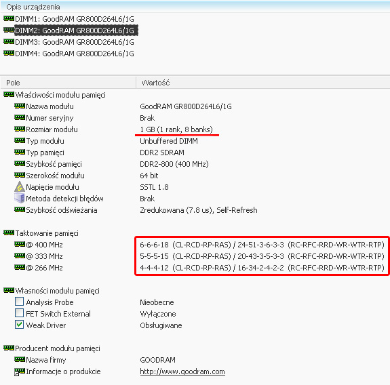The height and width of the screenshot is (385, 390).
Task: Click the Napięcie modułu field label
Action: pos(52,187)
